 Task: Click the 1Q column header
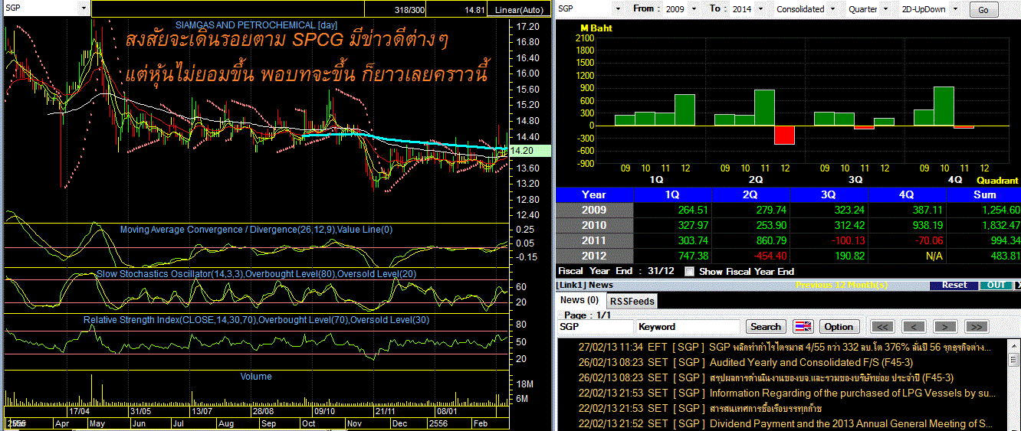pyautogui.click(x=673, y=194)
